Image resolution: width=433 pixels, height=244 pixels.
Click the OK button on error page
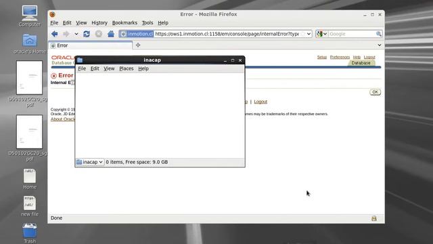tap(375, 92)
